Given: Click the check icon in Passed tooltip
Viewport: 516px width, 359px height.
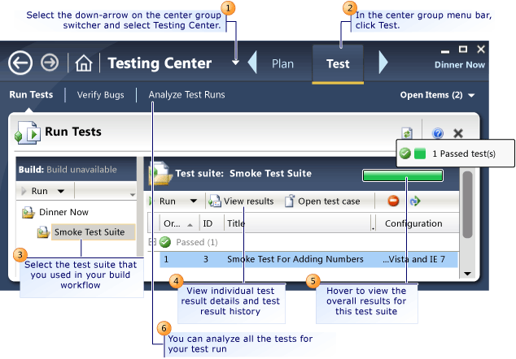Looking at the screenshot, I should coord(405,154).
